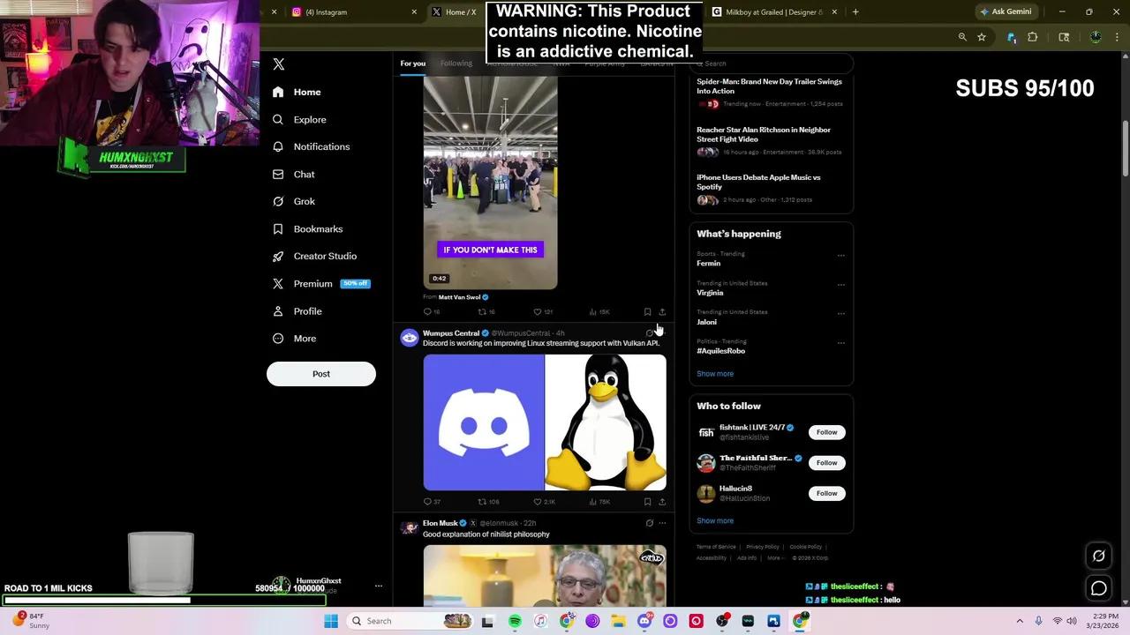Reply to the Matt Van Swol video post

tap(431, 311)
